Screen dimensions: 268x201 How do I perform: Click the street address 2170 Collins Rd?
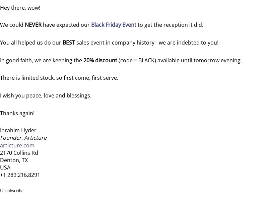coord(19,153)
